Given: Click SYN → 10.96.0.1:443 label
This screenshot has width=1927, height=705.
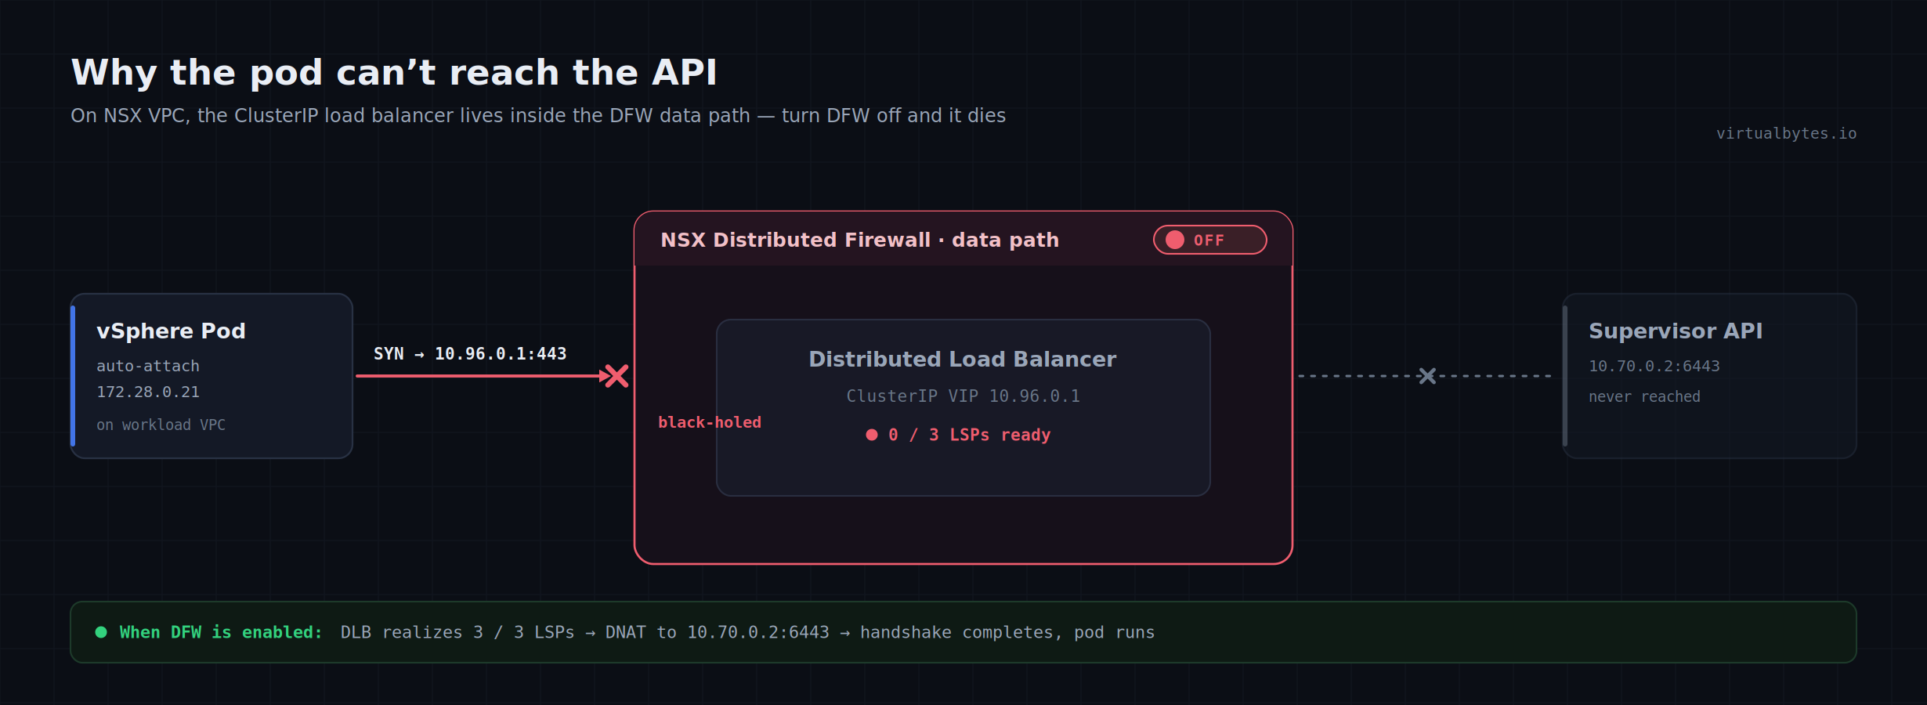Looking at the screenshot, I should pos(470,353).
